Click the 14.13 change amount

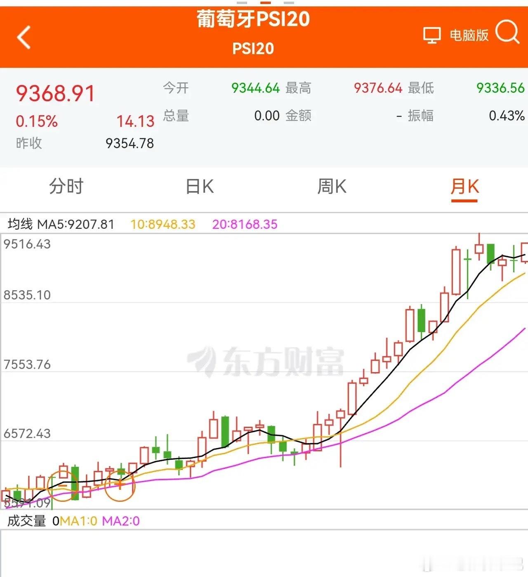pyautogui.click(x=135, y=121)
